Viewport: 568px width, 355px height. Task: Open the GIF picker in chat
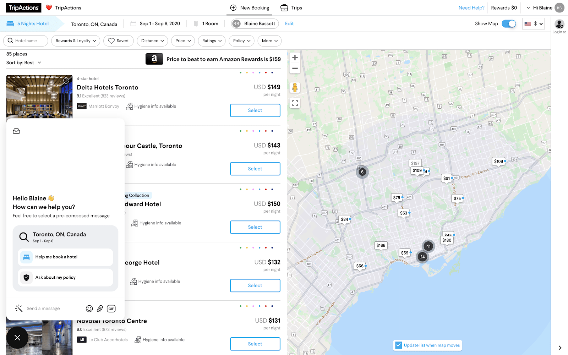(x=111, y=309)
